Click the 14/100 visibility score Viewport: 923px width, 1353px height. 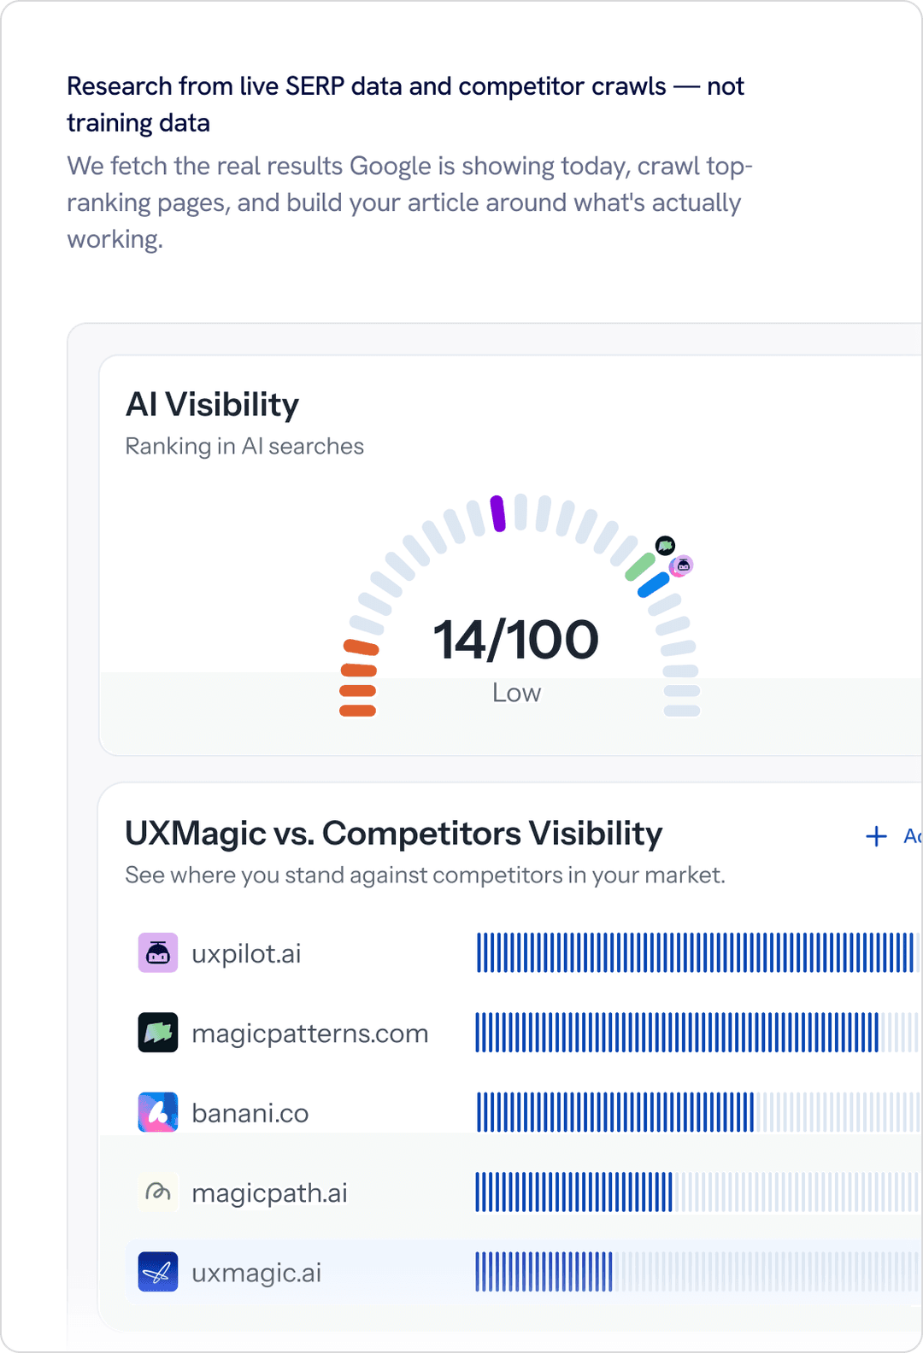click(x=516, y=640)
